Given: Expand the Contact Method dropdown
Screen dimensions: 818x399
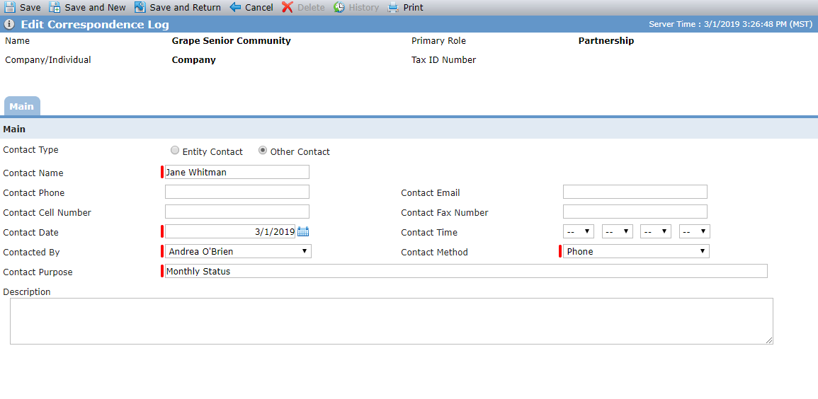Looking at the screenshot, I should 636,252.
